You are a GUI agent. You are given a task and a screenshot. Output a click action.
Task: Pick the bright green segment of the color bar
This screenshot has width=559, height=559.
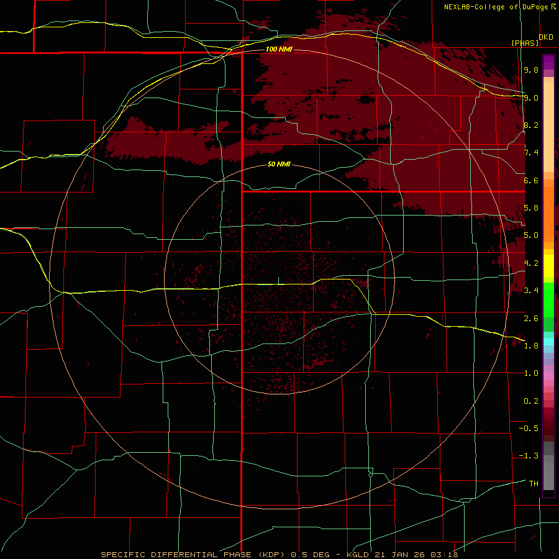point(548,300)
